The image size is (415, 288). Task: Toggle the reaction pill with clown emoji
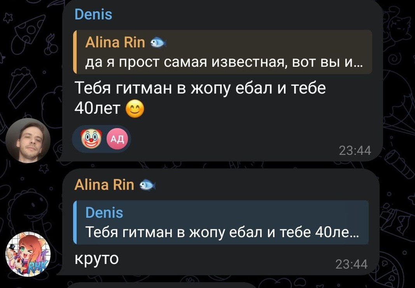[x=102, y=139]
